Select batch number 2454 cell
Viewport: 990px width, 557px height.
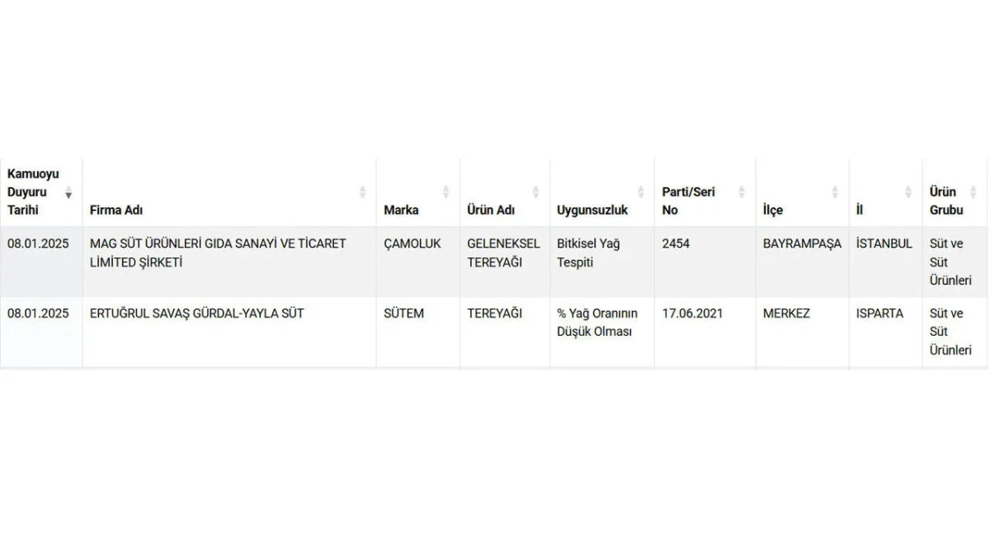pyautogui.click(x=676, y=244)
